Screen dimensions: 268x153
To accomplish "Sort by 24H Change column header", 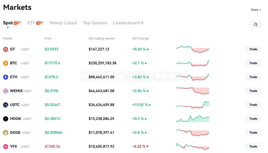I will (140, 38).
